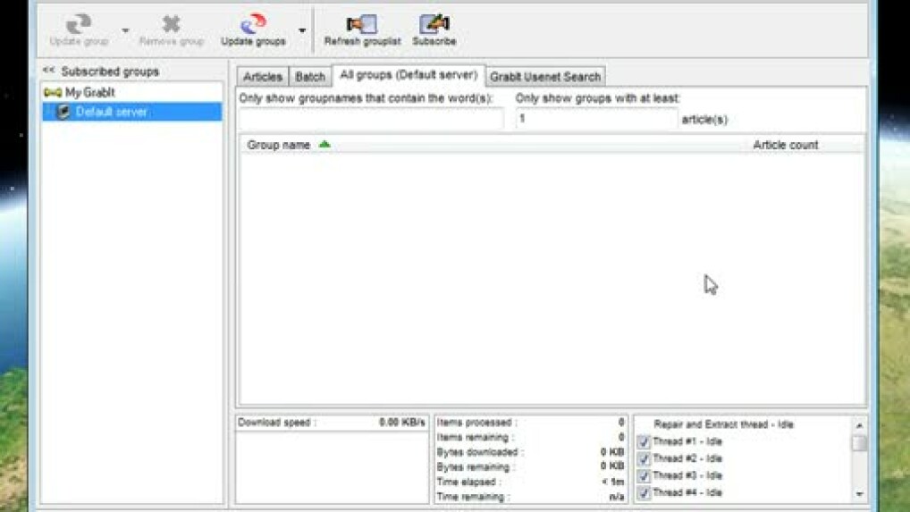
Task: Toggle the Thread #1 checkbox
Action: pyautogui.click(x=644, y=442)
